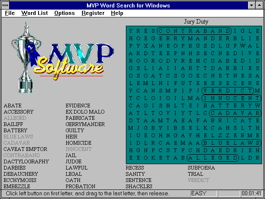Open the window system control menu box
The height and width of the screenshot is (199, 265).
click(5, 5)
